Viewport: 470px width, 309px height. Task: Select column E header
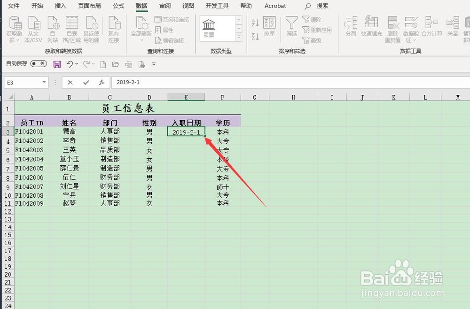tap(186, 97)
